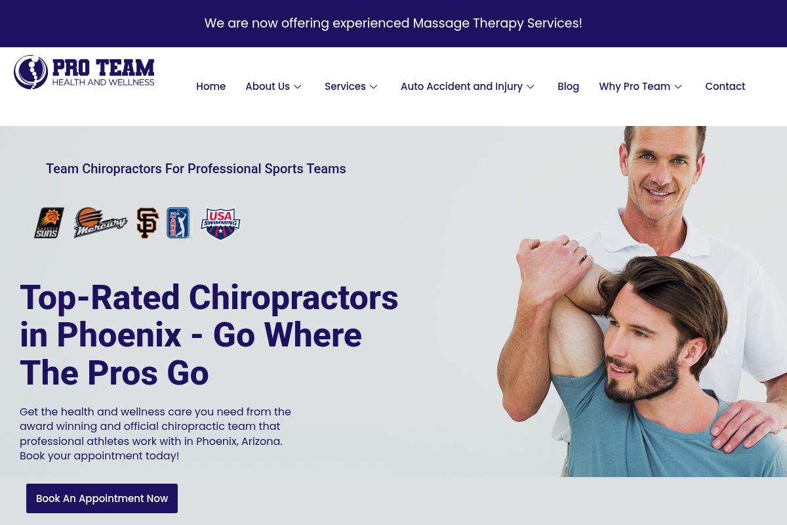Click the Massage Therapy Services announcement banner
This screenshot has height=525, width=787.
pyautogui.click(x=393, y=24)
